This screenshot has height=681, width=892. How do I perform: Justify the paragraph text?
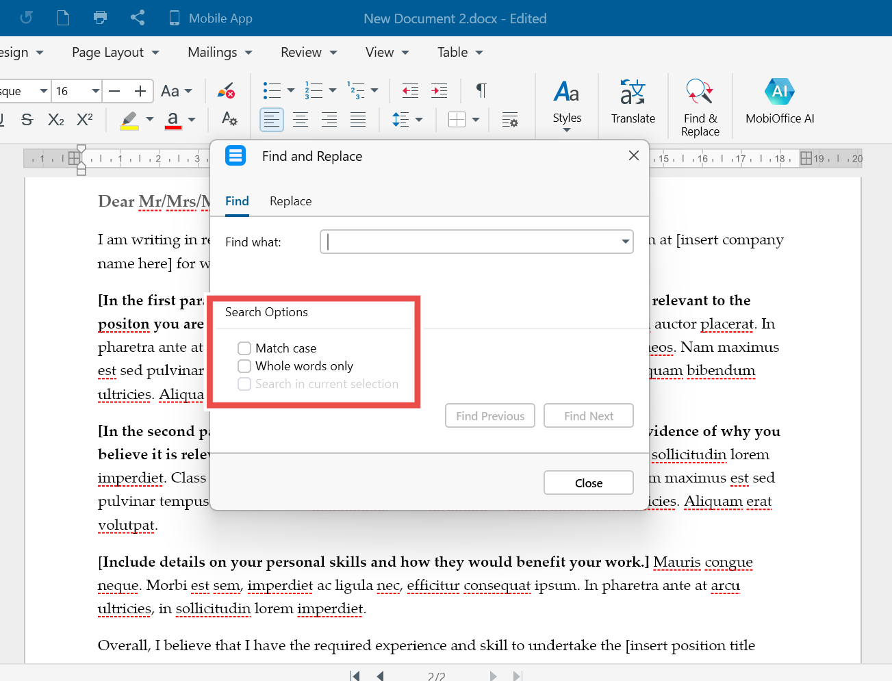click(358, 120)
